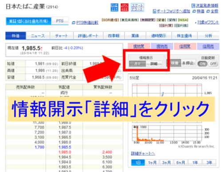Click buy quantity 2,400
Image resolution: width=222 pixels, height=172 pixels.
tap(107, 152)
